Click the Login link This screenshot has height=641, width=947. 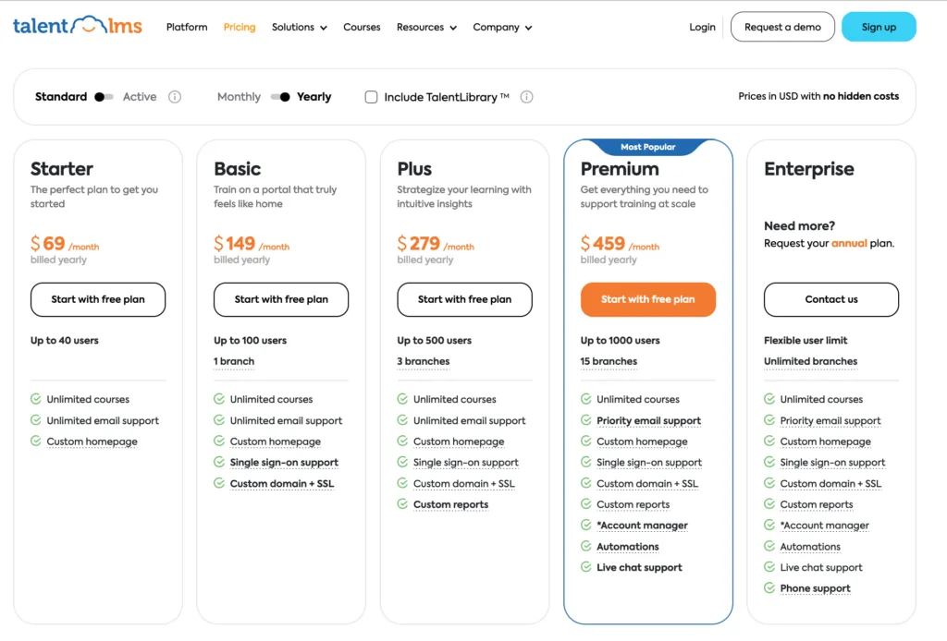point(702,27)
